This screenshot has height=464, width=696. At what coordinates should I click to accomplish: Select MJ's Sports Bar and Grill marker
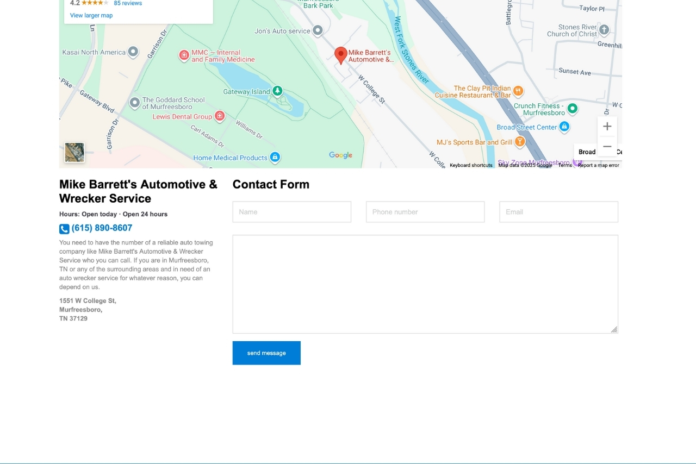coord(520,142)
